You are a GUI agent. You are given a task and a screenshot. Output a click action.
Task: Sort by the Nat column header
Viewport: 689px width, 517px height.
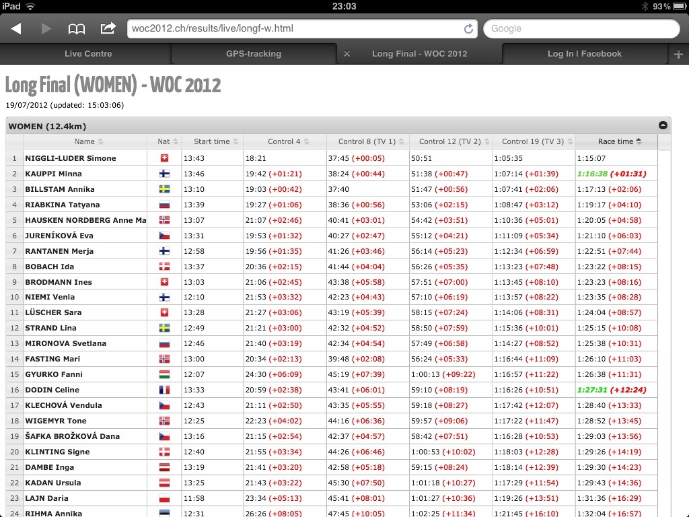164,141
